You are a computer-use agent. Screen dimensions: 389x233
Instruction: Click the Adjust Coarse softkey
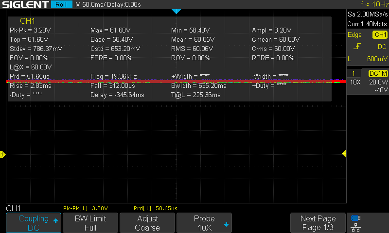(x=147, y=223)
